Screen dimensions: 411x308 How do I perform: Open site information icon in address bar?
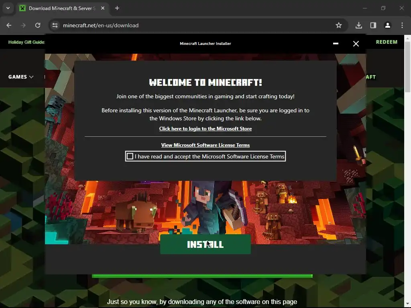tap(55, 25)
